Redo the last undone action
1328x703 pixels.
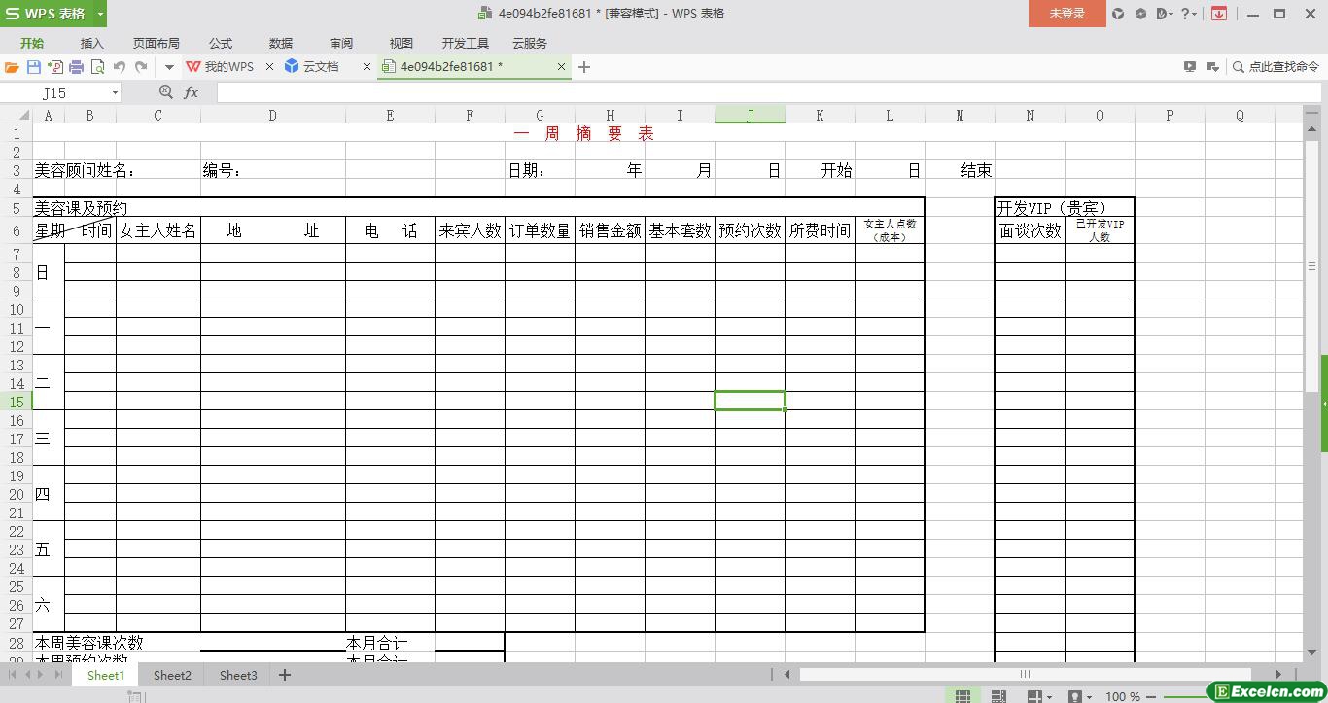141,67
